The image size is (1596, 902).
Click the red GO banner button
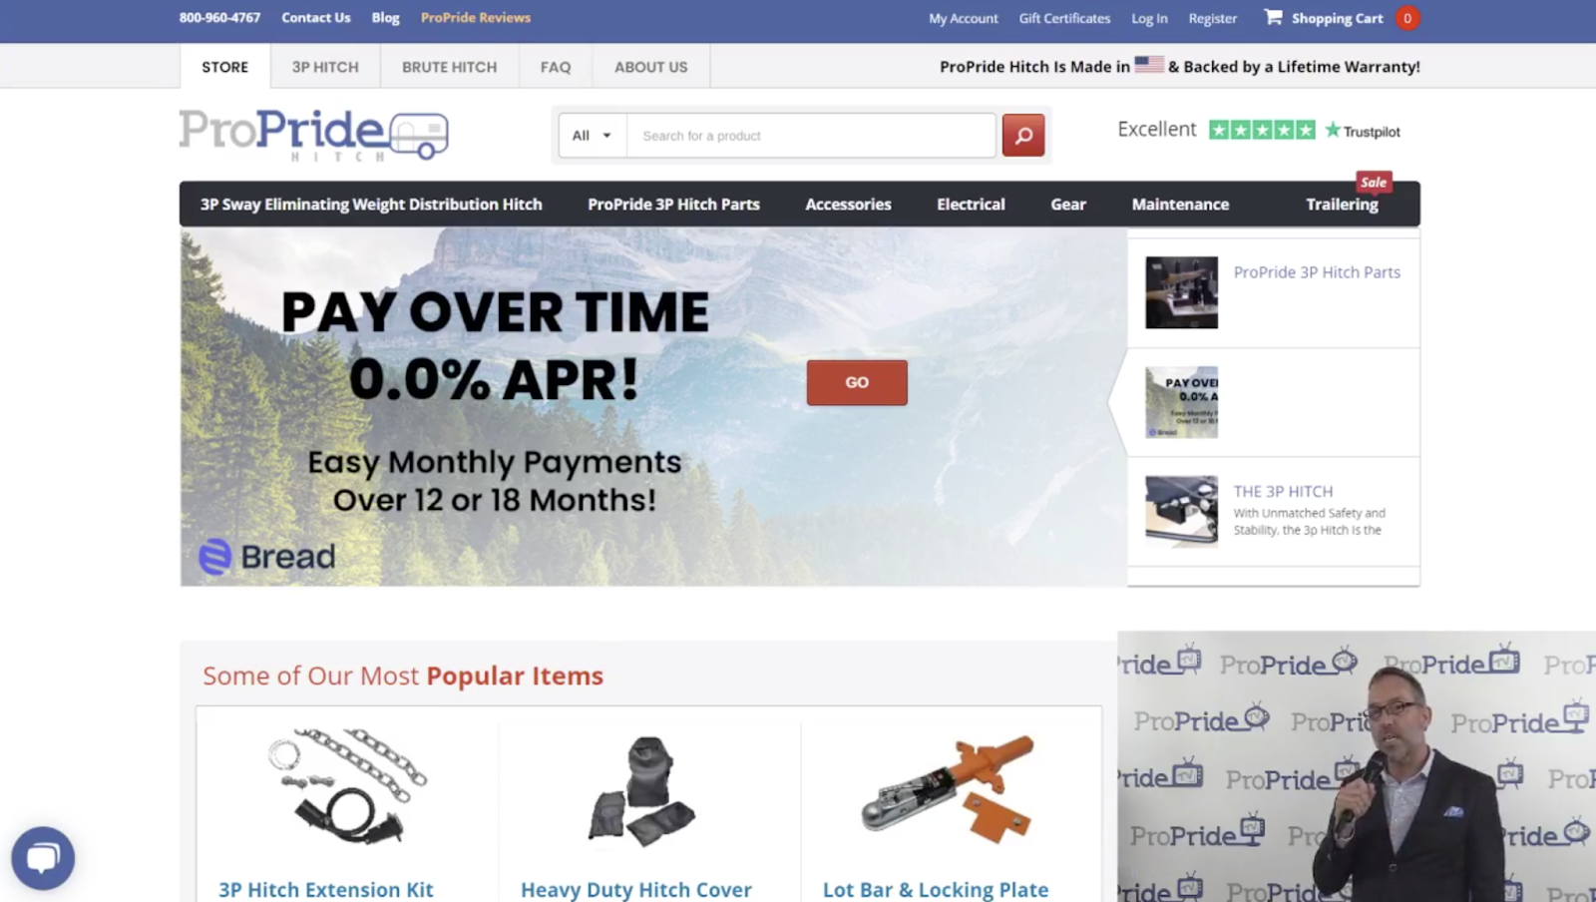(x=857, y=382)
